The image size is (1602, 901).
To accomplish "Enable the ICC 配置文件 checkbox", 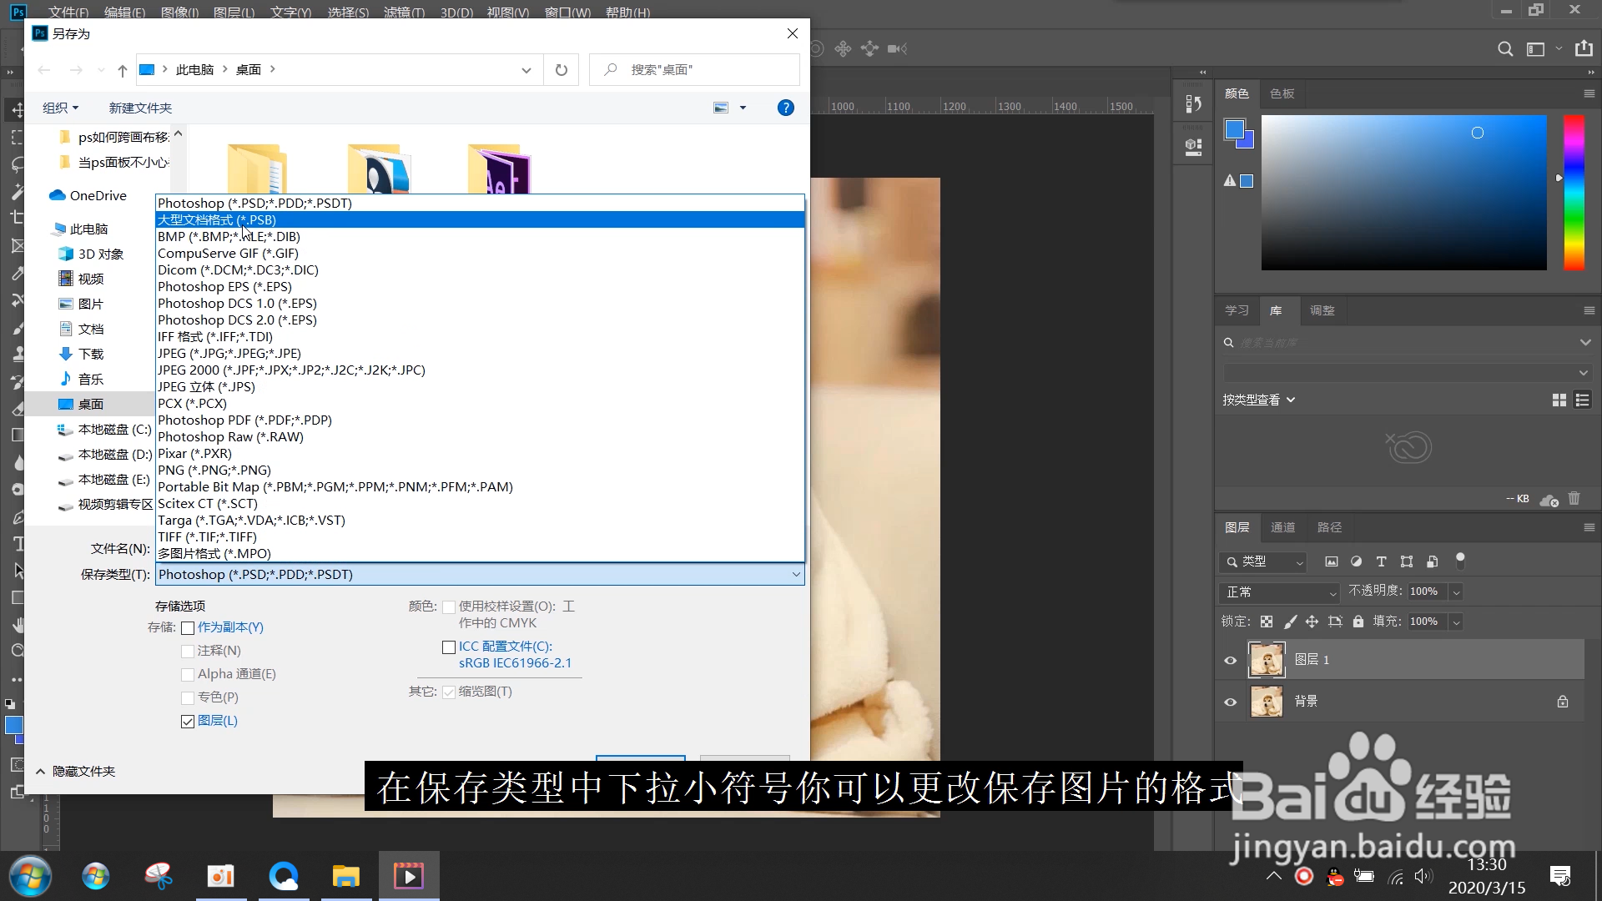I will point(449,647).
